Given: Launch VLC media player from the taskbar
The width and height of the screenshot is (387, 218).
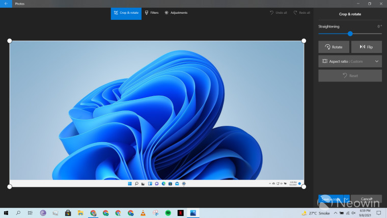Looking at the screenshot, I should pyautogui.click(x=143, y=213).
